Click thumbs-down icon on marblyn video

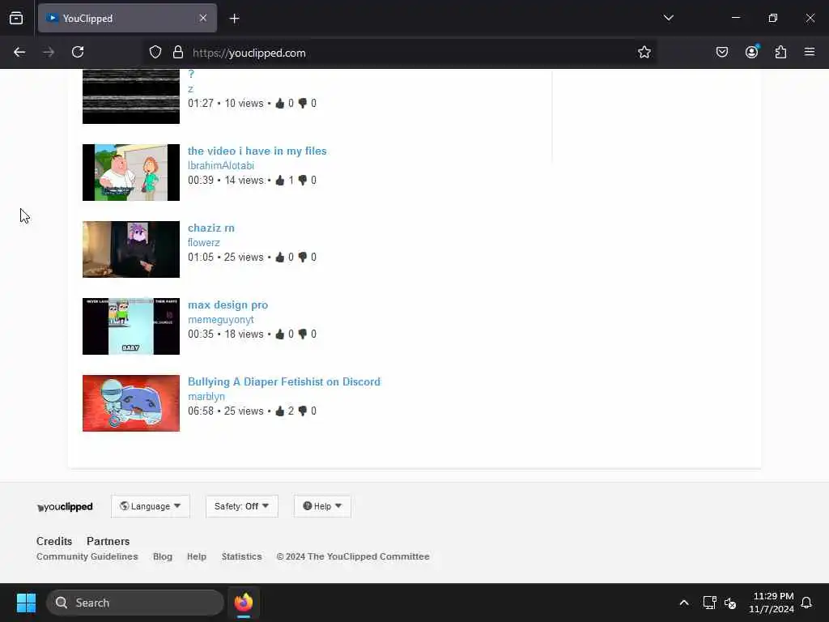[x=303, y=411]
